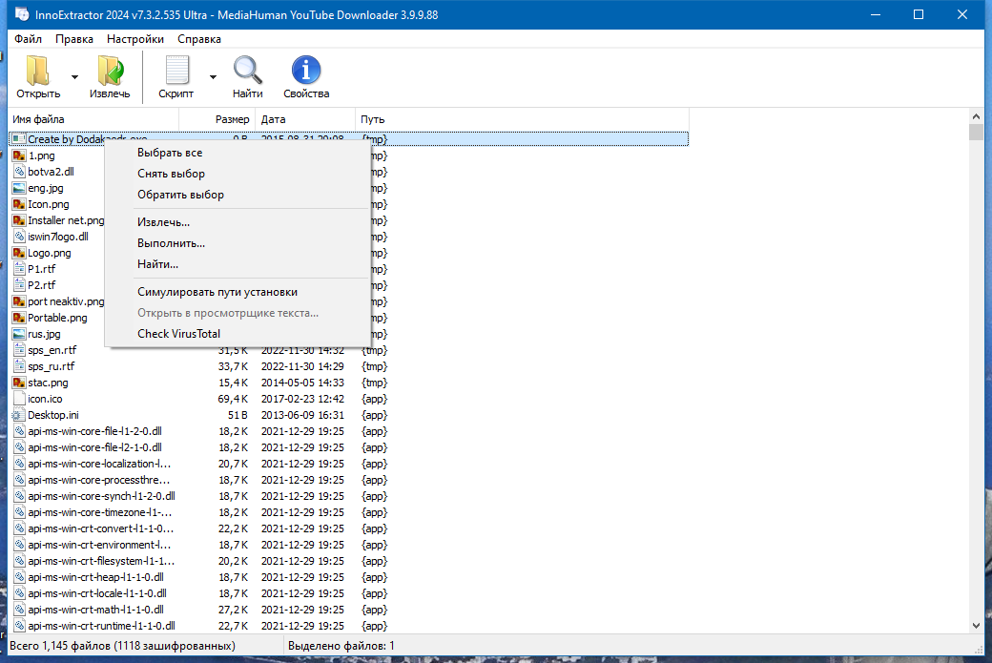Click the Create by Dodakaedr.exe icon
Screen dimensions: 992x663
click(x=19, y=139)
